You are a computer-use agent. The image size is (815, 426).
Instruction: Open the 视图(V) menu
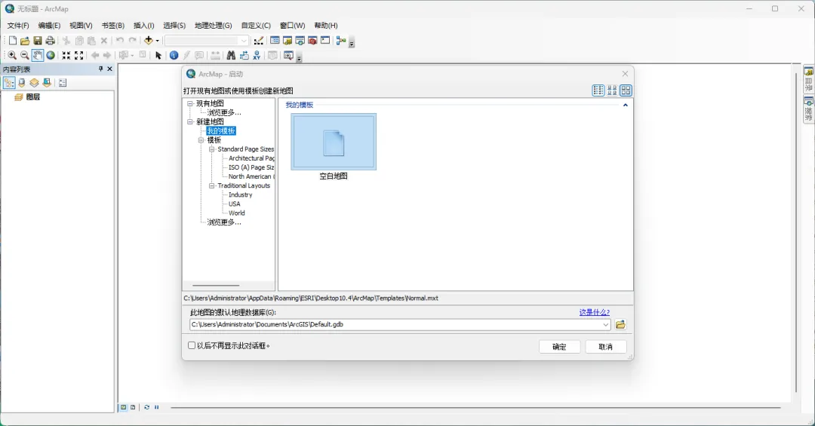click(x=81, y=26)
